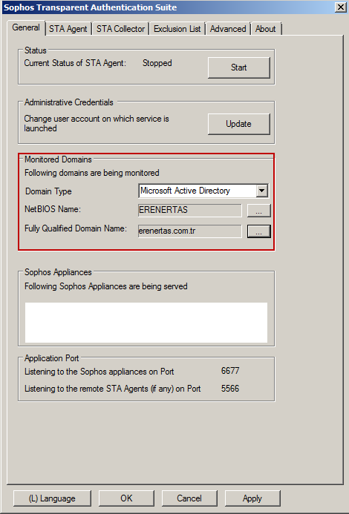
Task: Click the Fully Qualified Domain Name field
Action: [190, 231]
